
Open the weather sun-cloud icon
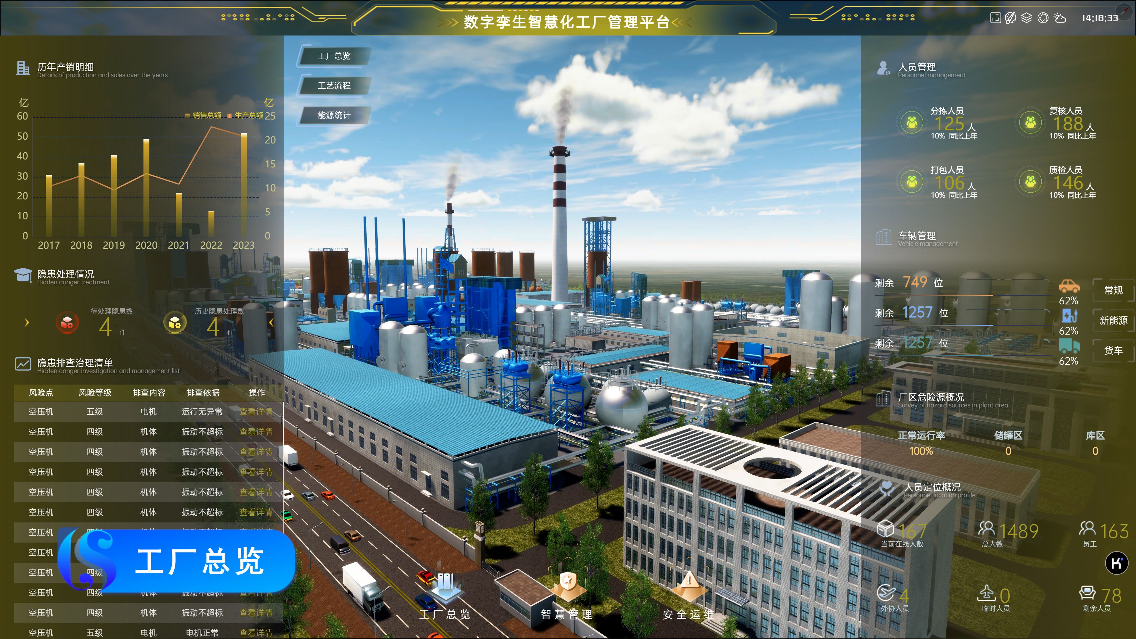[x=1060, y=18]
